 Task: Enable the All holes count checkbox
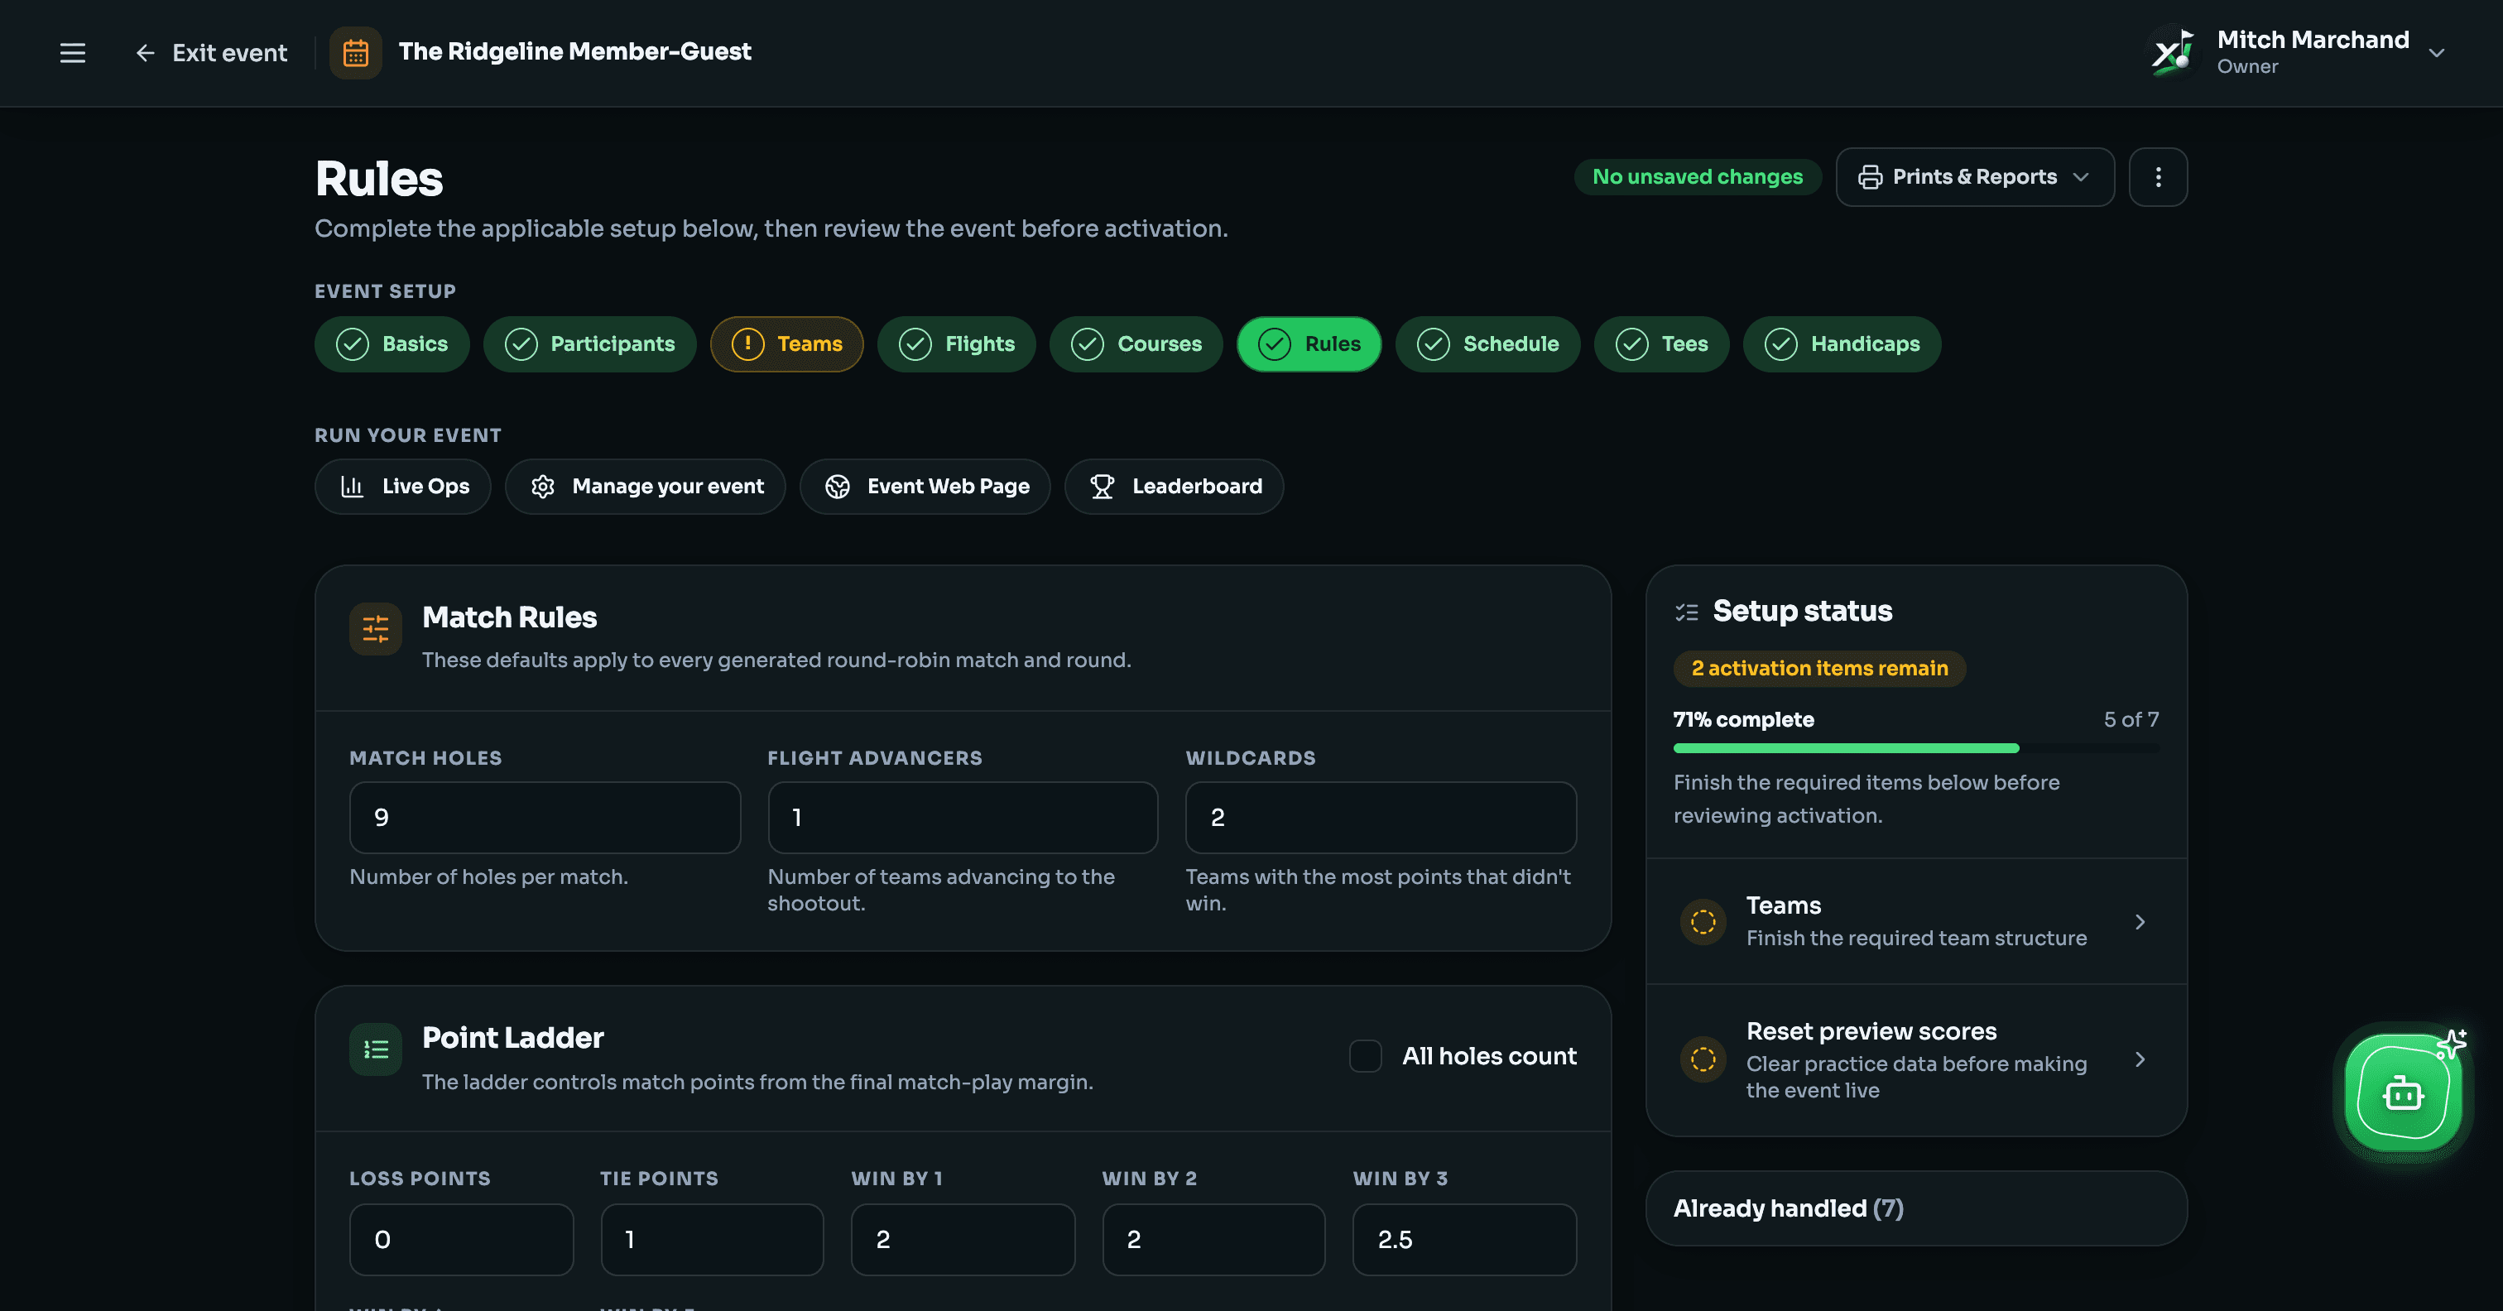point(1365,1056)
